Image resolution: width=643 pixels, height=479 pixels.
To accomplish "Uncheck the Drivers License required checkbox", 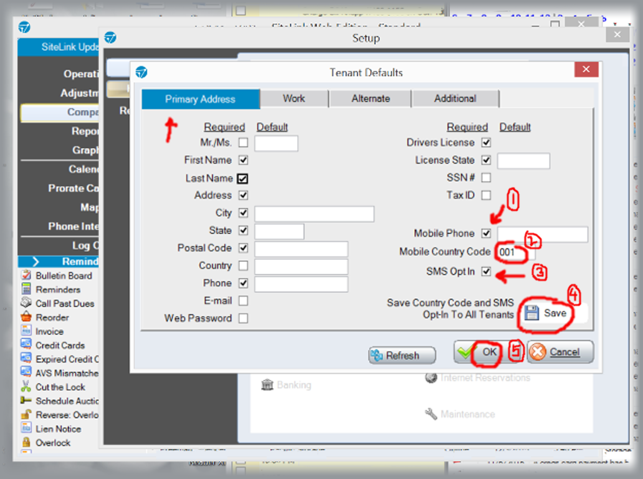I will click(486, 143).
